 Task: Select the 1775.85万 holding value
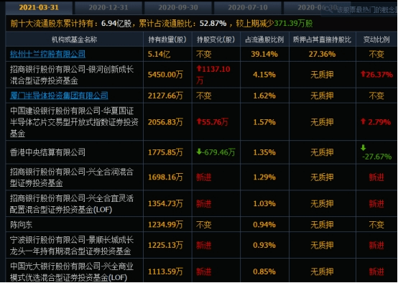pyautogui.click(x=165, y=152)
